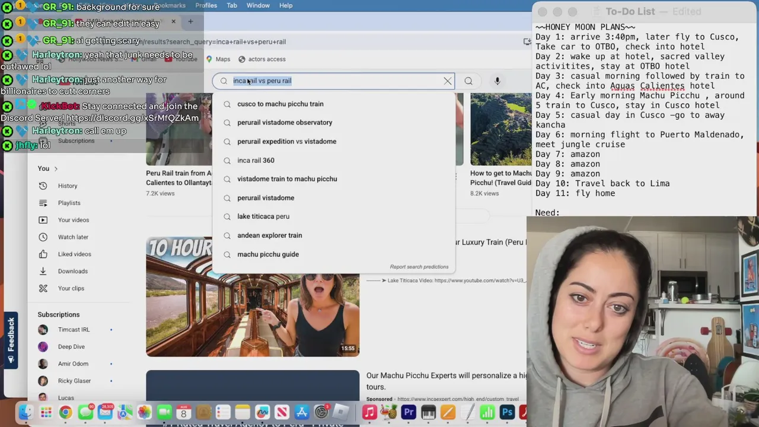759x427 pixels.
Task: Click the Chrome icon in the Dock
Action: point(65,412)
